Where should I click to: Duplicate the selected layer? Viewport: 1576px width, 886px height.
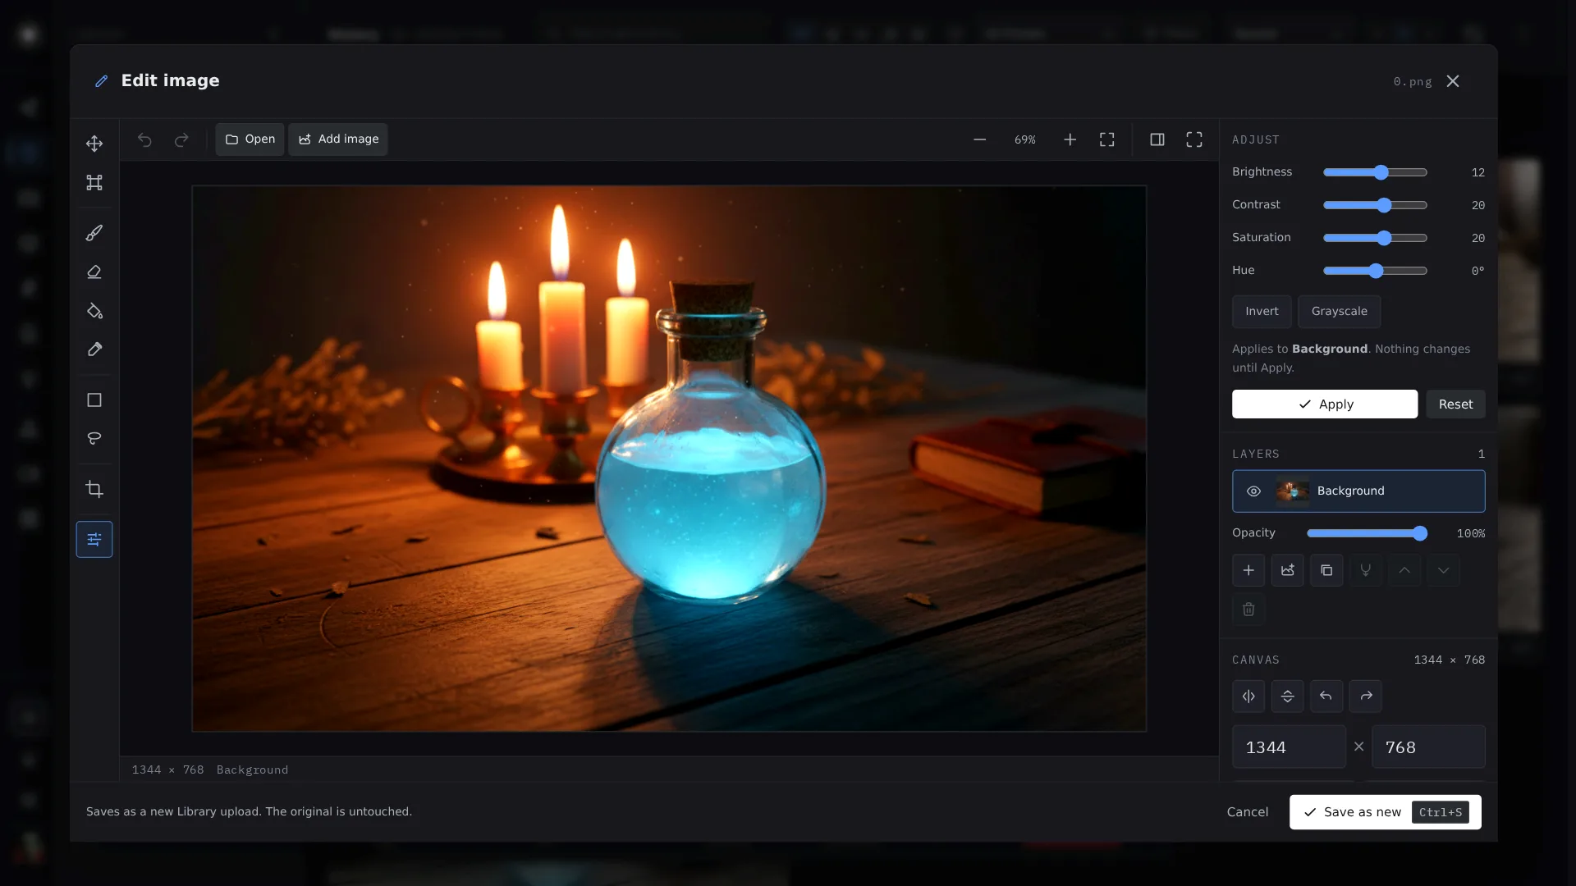1326,570
